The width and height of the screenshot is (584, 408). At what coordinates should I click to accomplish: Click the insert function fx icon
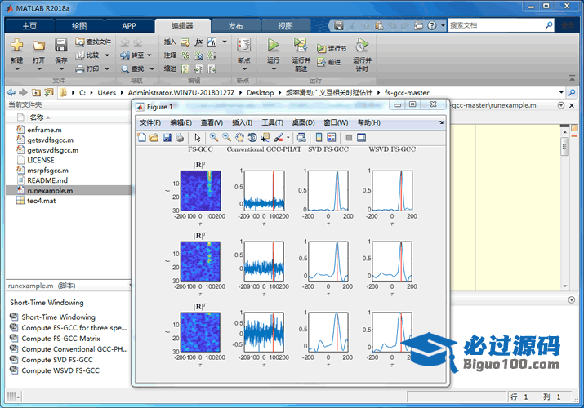[x=198, y=42]
